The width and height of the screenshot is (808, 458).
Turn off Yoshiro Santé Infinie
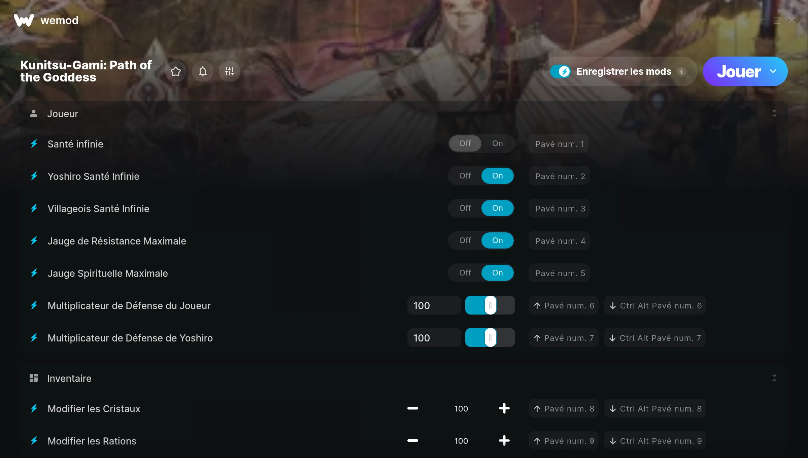[x=465, y=176]
